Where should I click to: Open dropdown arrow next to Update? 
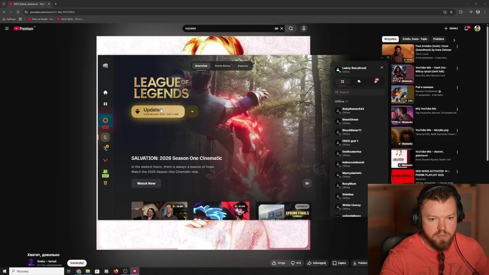192,112
